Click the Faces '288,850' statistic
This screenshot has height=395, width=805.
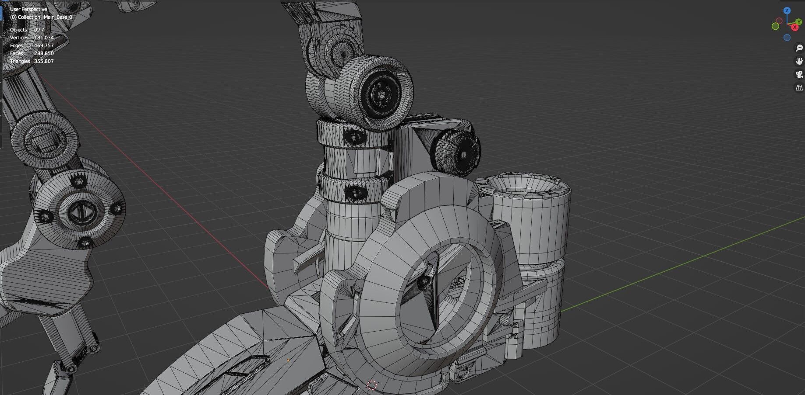[x=44, y=53]
